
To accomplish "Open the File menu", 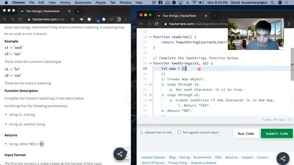I will (x=32, y=2).
